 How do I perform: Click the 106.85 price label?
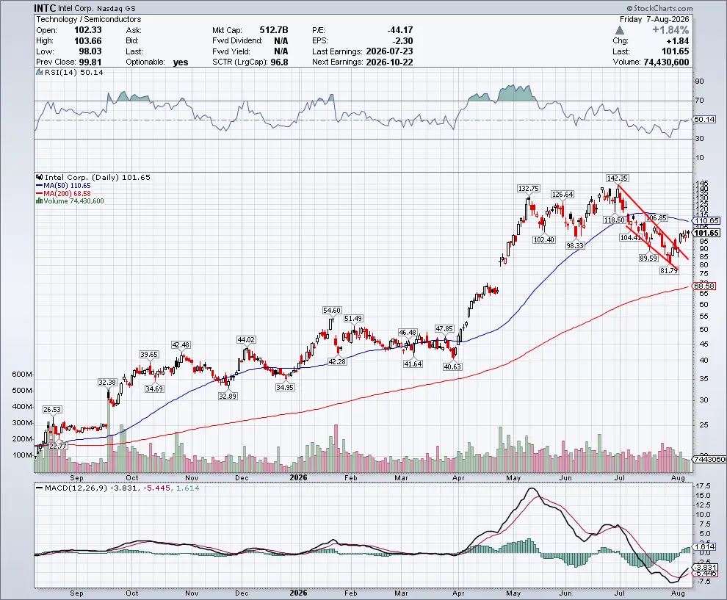[x=657, y=217]
